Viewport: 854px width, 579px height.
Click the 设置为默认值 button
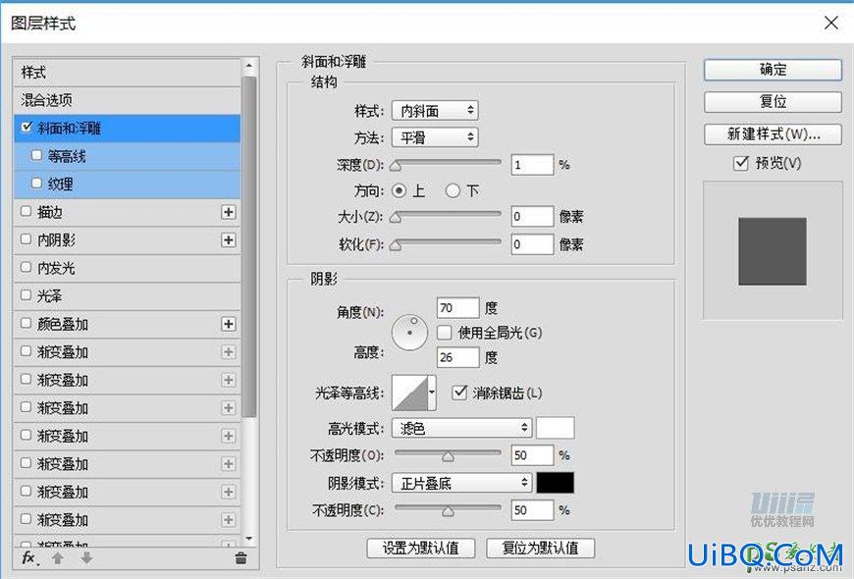[x=421, y=548]
